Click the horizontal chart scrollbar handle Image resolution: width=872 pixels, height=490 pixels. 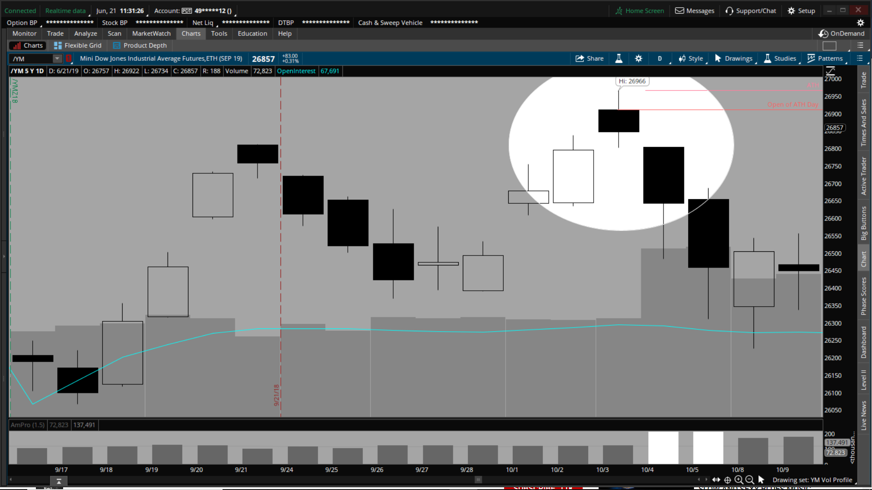[x=478, y=480]
